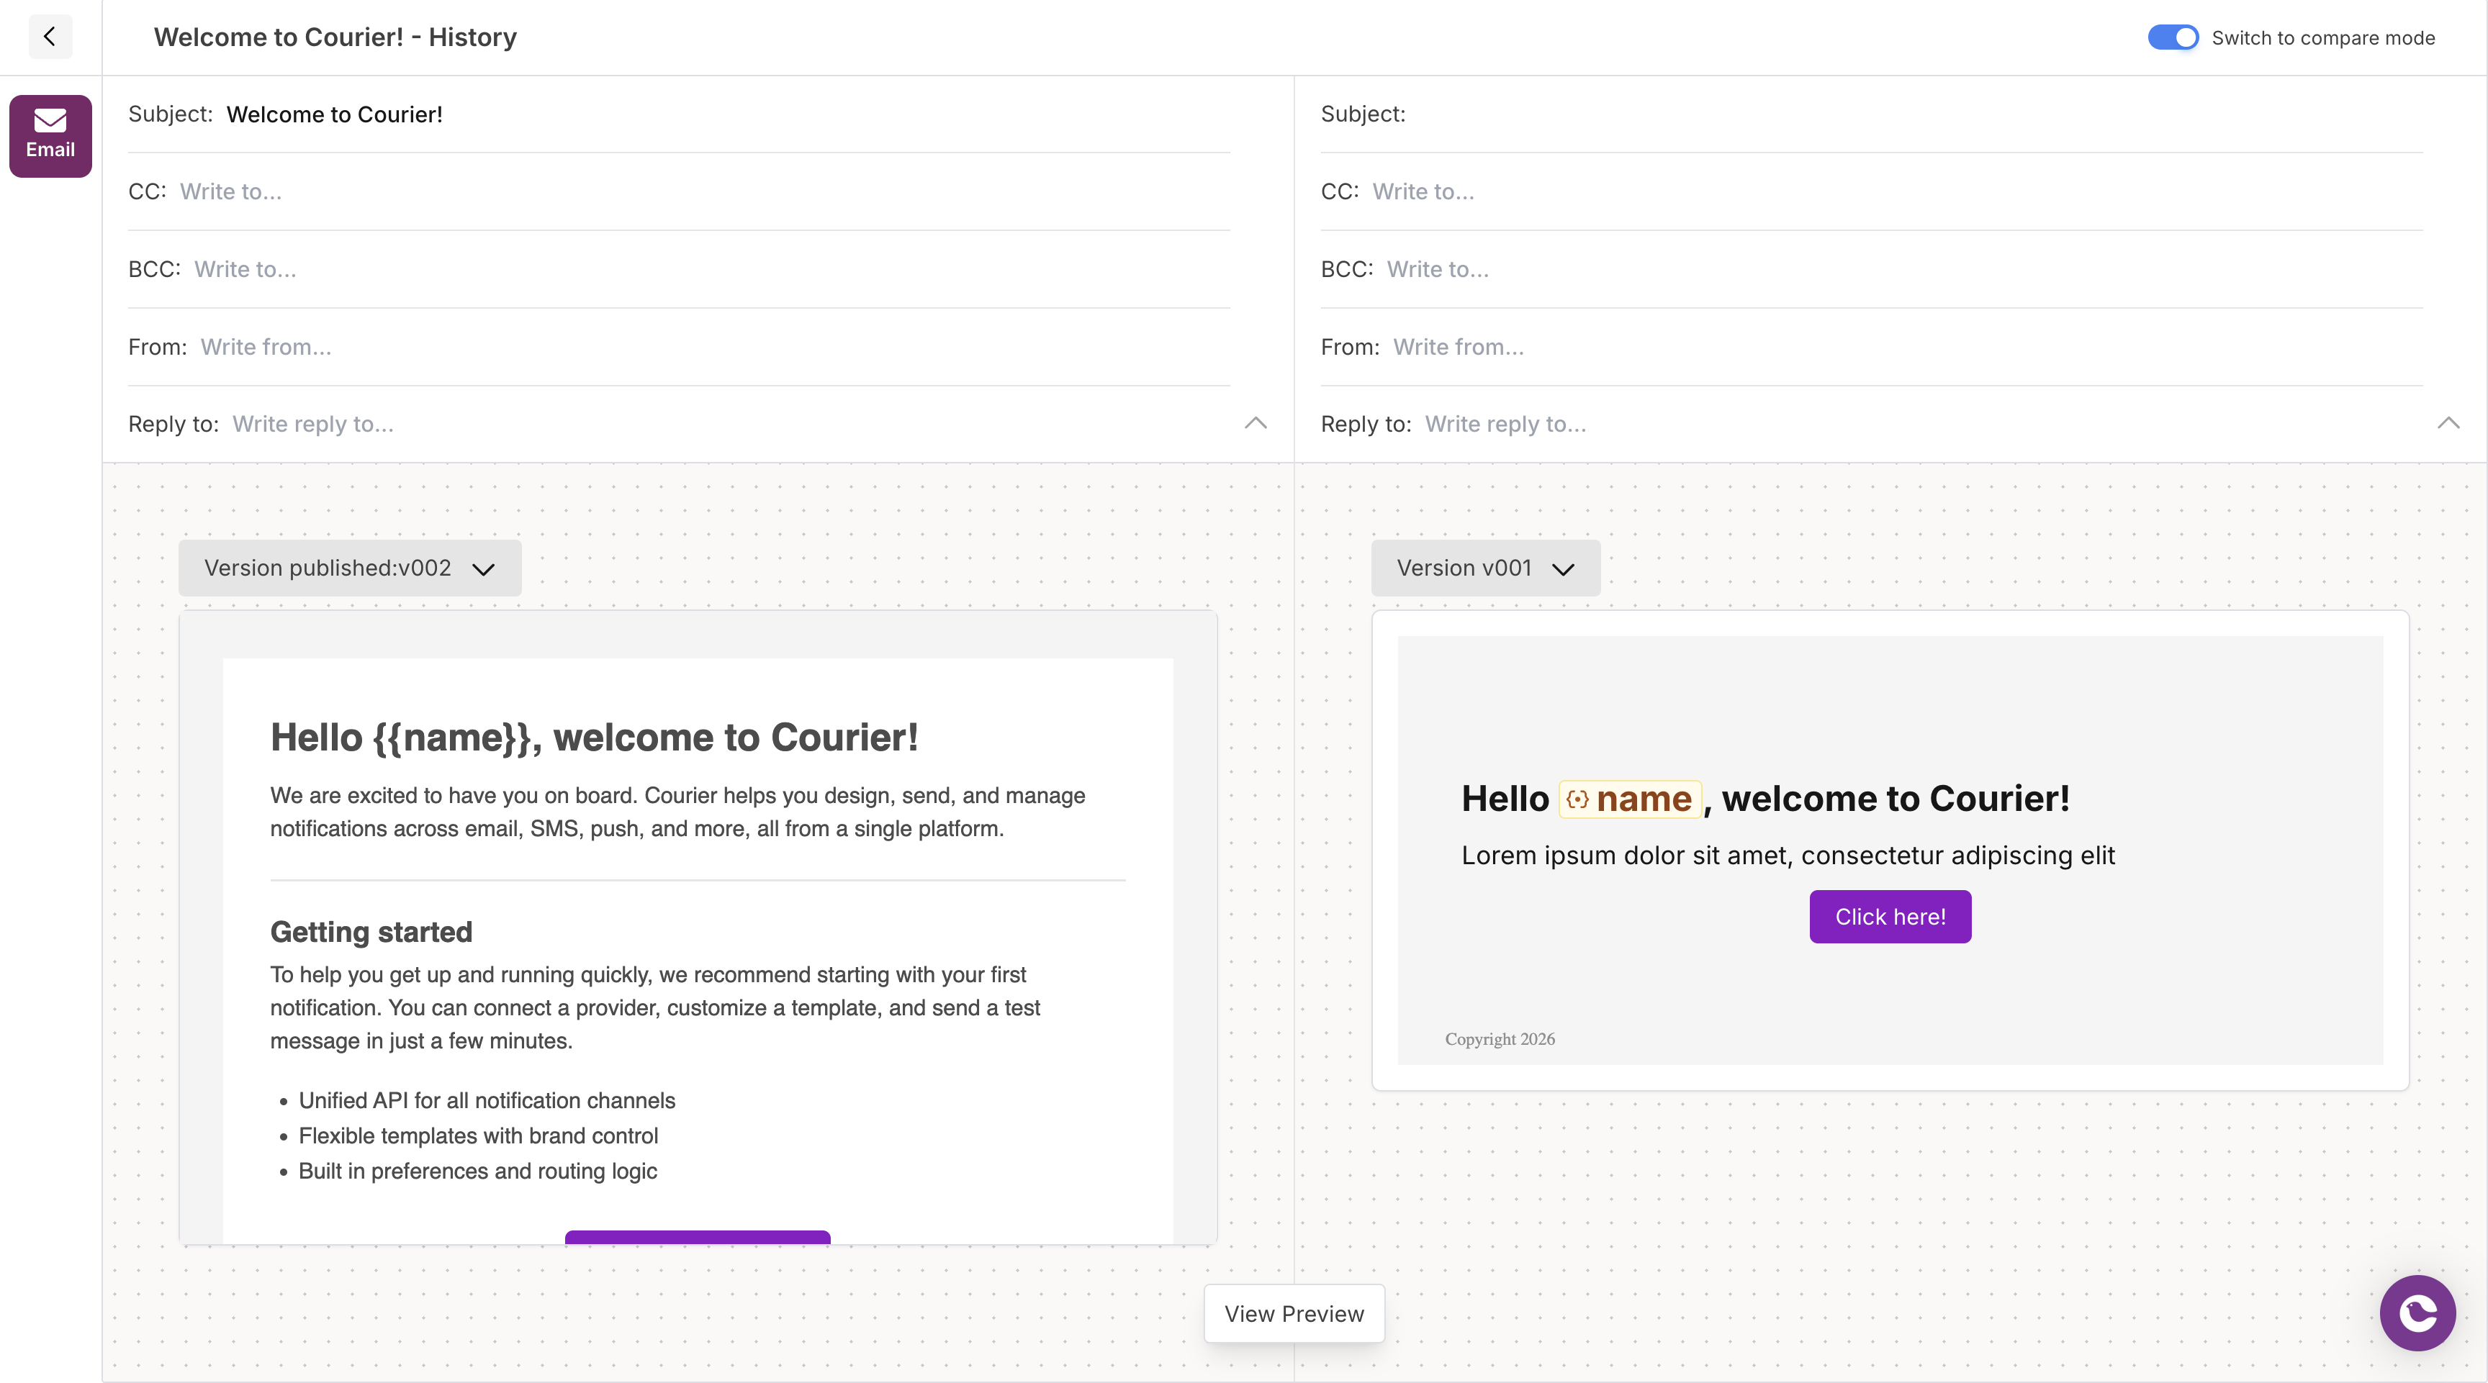
Task: Click the chevron on Version v001 pill
Action: pyautogui.click(x=1564, y=568)
